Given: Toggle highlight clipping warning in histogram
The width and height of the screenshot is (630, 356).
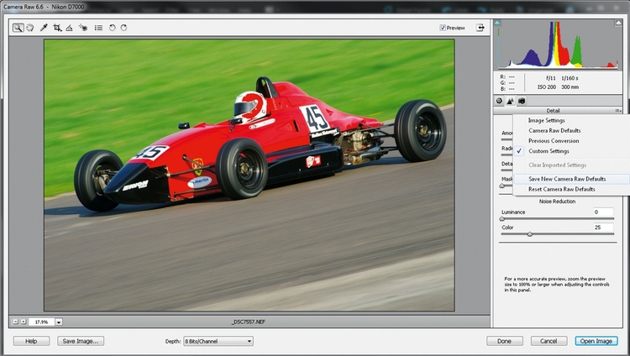Looking at the screenshot, I should coord(619,23).
